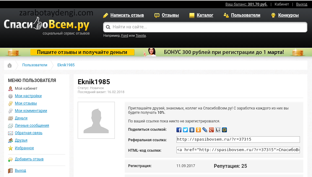
Task: Share referral link via Facebook icon
Action: click(x=179, y=130)
